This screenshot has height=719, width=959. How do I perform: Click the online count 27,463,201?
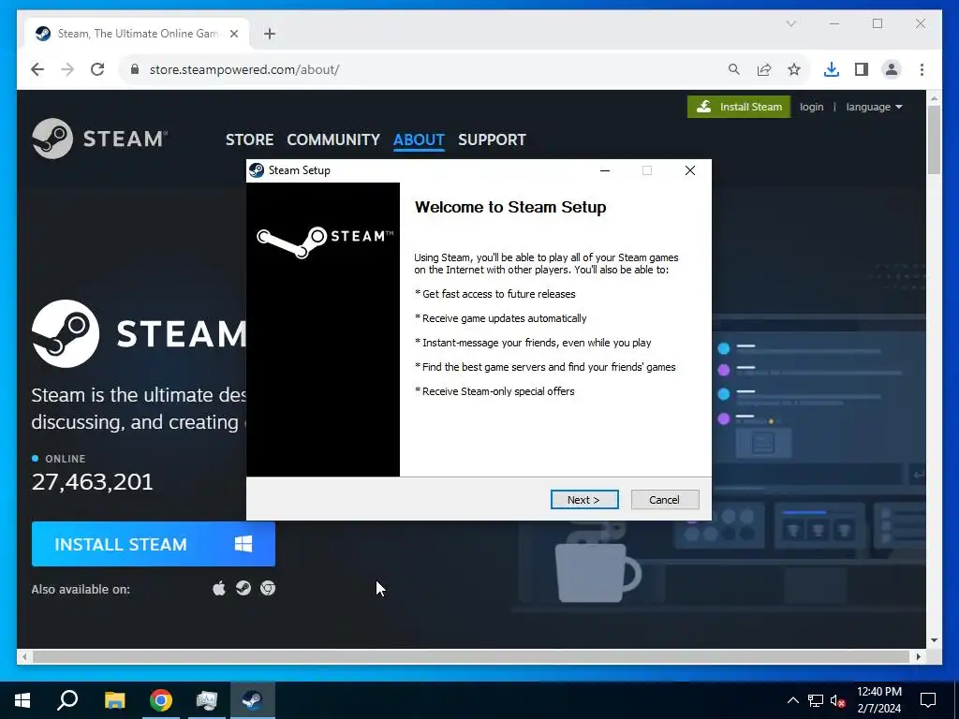tap(93, 482)
